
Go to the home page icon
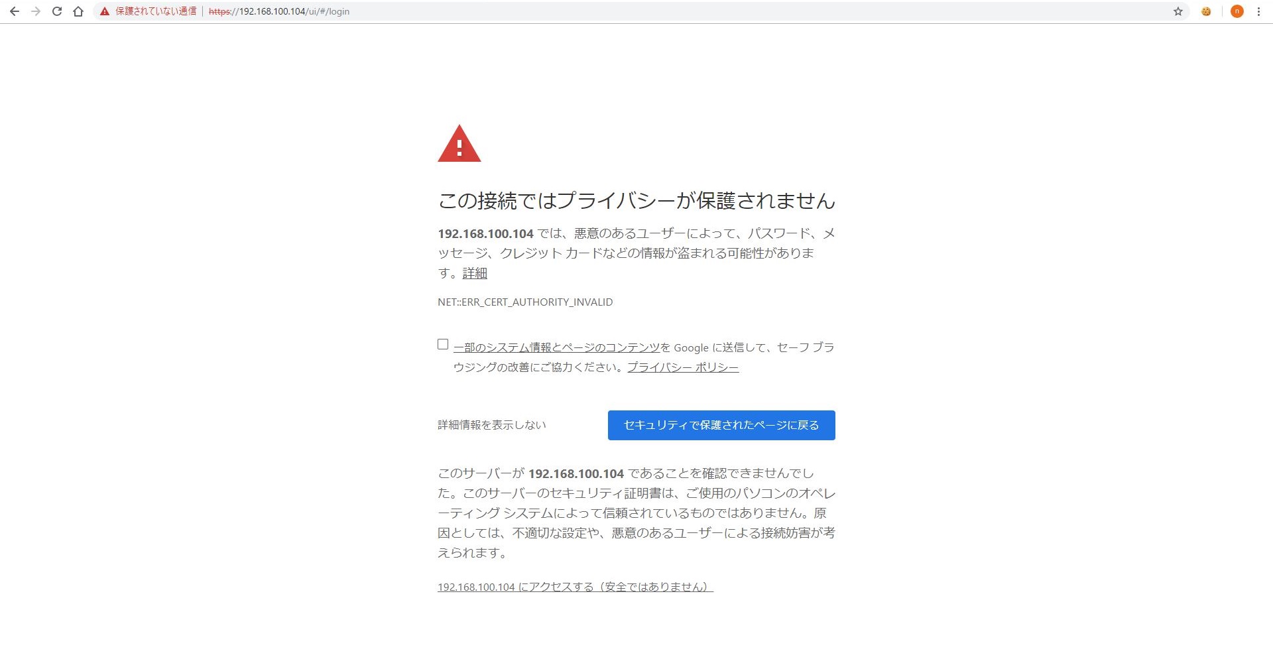point(78,11)
